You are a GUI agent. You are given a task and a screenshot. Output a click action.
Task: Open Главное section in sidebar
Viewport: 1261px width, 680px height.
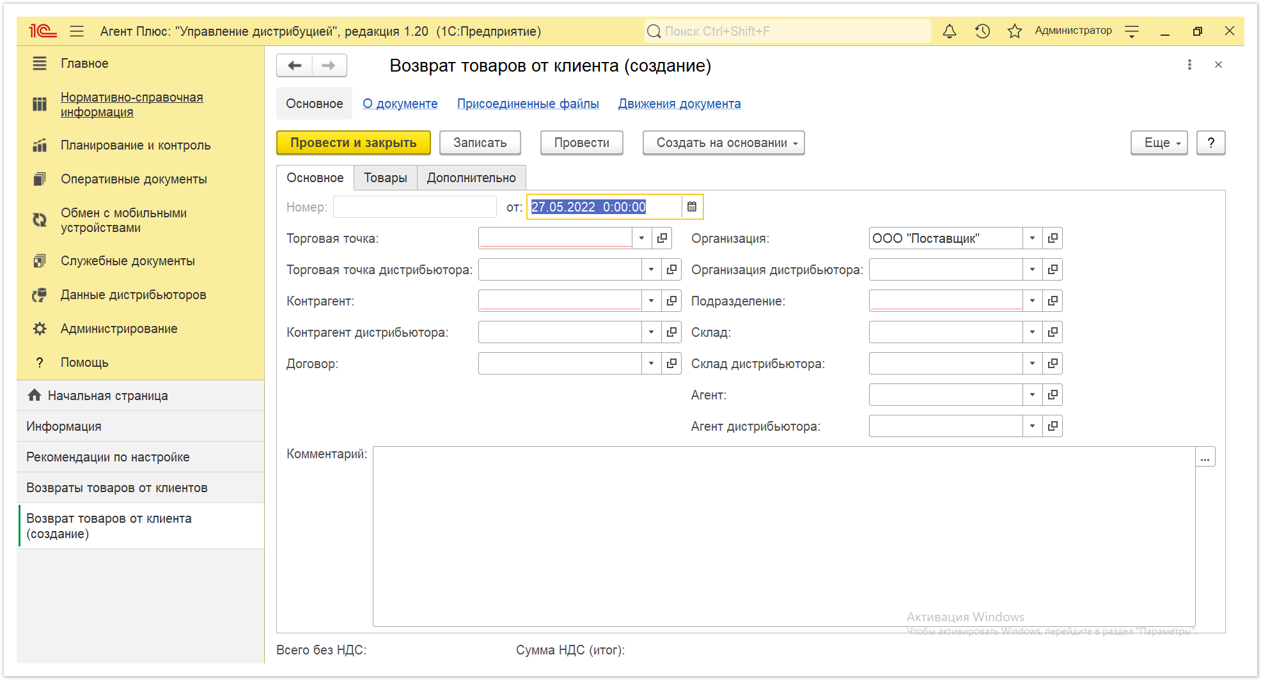coord(84,63)
